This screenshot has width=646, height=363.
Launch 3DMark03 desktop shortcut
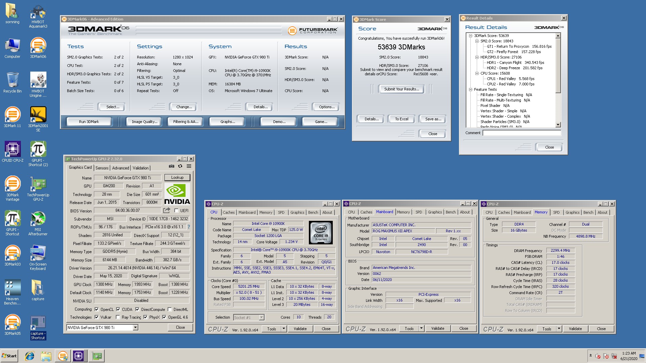(12, 256)
